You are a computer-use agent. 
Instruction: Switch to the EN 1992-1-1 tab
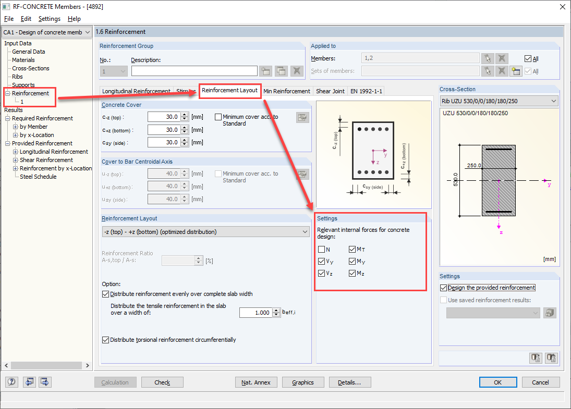pos(367,91)
